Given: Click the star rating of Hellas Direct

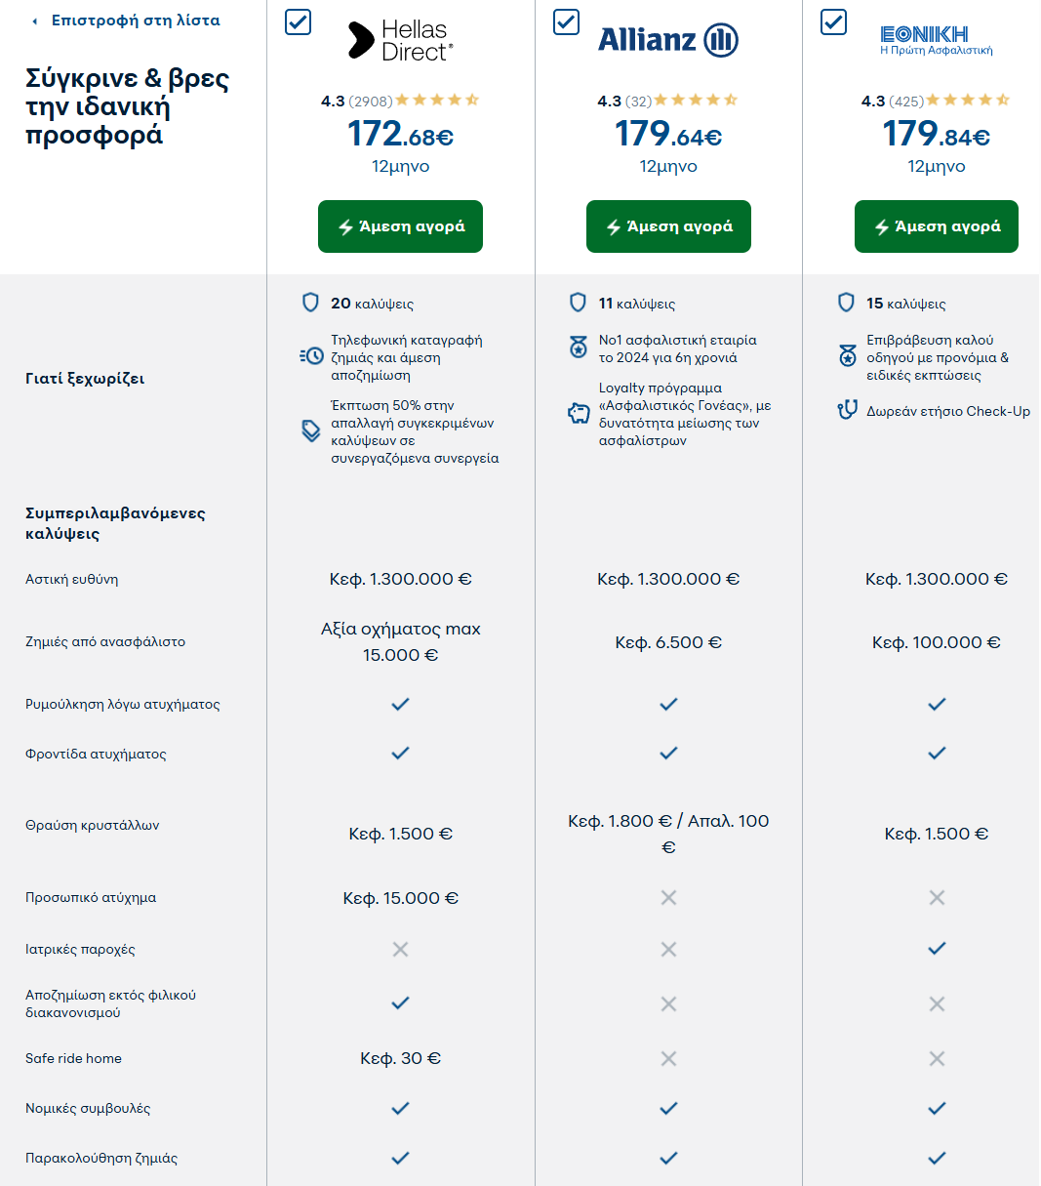Looking at the screenshot, I should pos(437,101).
